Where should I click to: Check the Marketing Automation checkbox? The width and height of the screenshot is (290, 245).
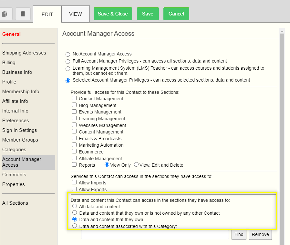74,144
